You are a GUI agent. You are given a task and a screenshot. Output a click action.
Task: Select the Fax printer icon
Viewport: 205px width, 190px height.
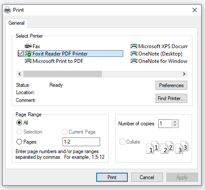(28, 46)
